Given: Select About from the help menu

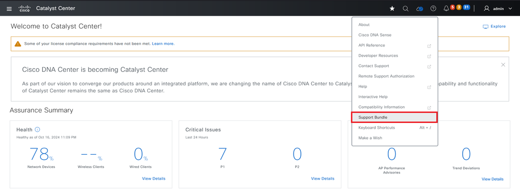Looking at the screenshot, I should pos(395,25).
